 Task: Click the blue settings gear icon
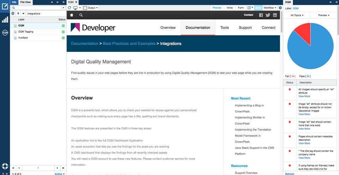(x=280, y=8)
